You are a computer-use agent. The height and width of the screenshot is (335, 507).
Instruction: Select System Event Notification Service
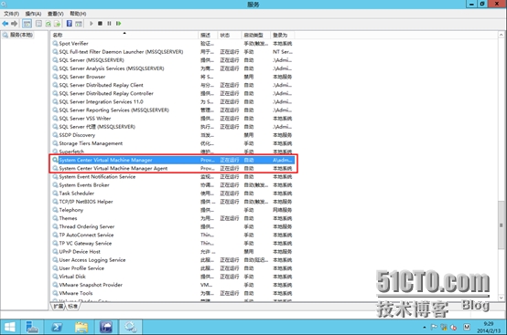pos(173,177)
